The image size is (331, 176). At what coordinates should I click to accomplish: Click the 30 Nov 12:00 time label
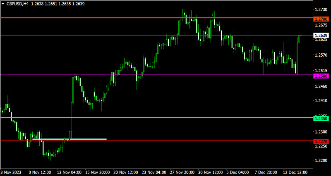[211, 172]
